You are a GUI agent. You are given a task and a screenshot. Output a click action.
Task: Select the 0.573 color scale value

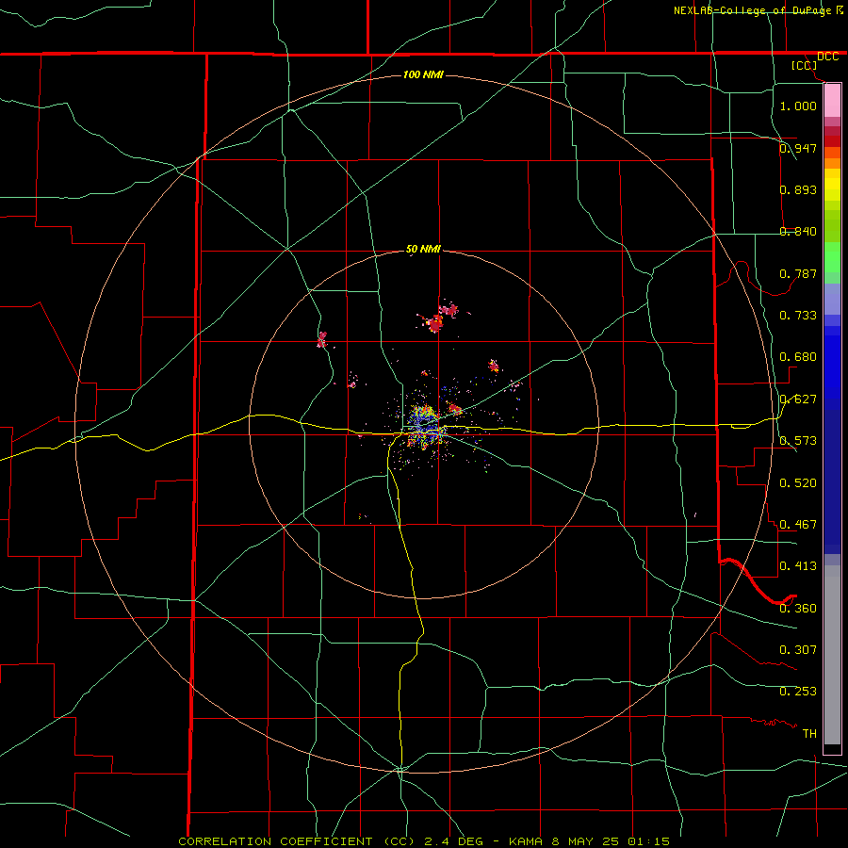coord(798,441)
